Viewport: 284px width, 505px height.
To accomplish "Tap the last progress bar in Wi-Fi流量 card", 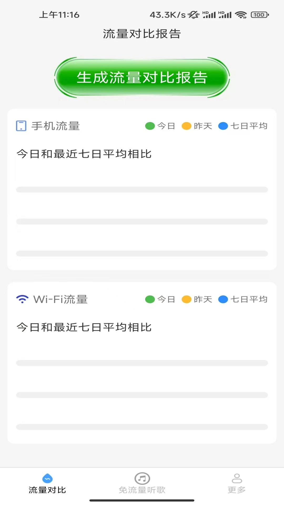I will [x=142, y=427].
